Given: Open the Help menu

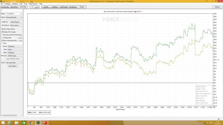Looking at the screenshot, I should pyautogui.click(x=41, y=4).
